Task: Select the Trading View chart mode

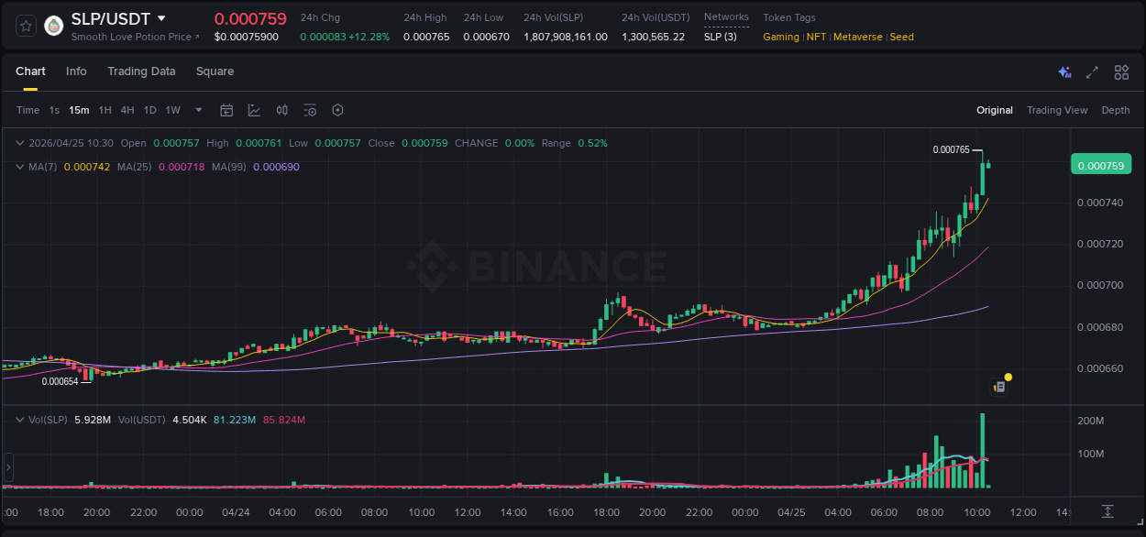Action: point(1057,110)
